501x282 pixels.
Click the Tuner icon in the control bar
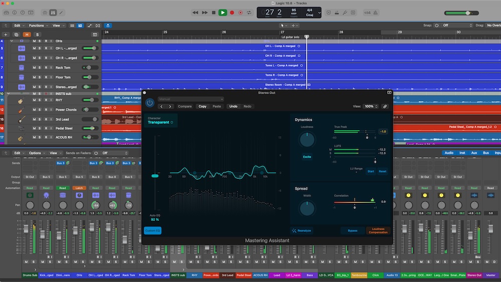[345, 13]
